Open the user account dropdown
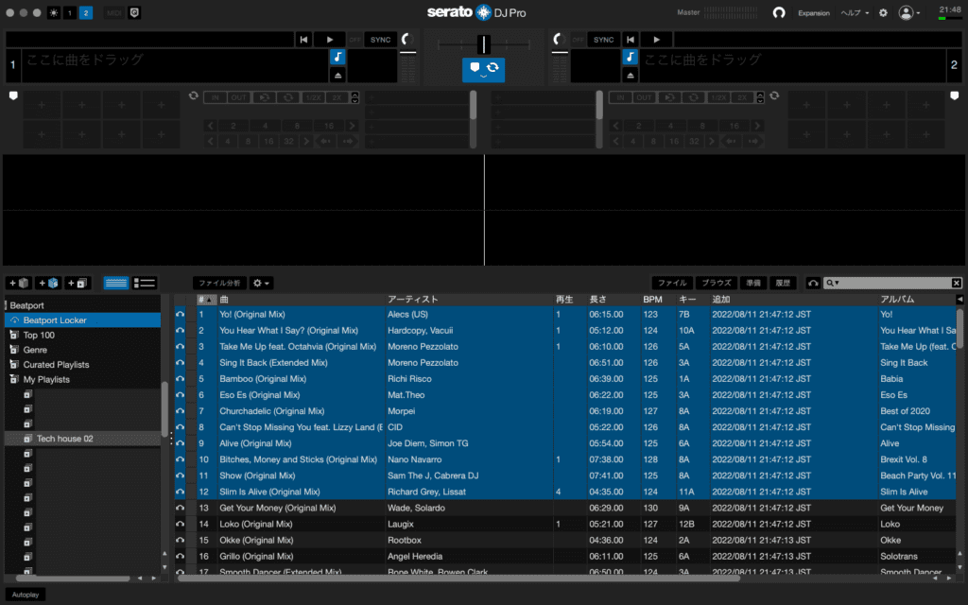Screen dimensions: 968x605 pyautogui.click(x=908, y=12)
